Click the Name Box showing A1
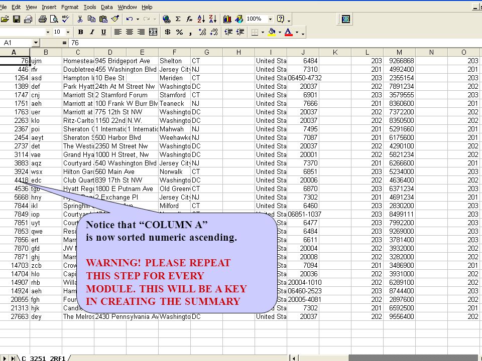482x361 pixels. [16, 43]
